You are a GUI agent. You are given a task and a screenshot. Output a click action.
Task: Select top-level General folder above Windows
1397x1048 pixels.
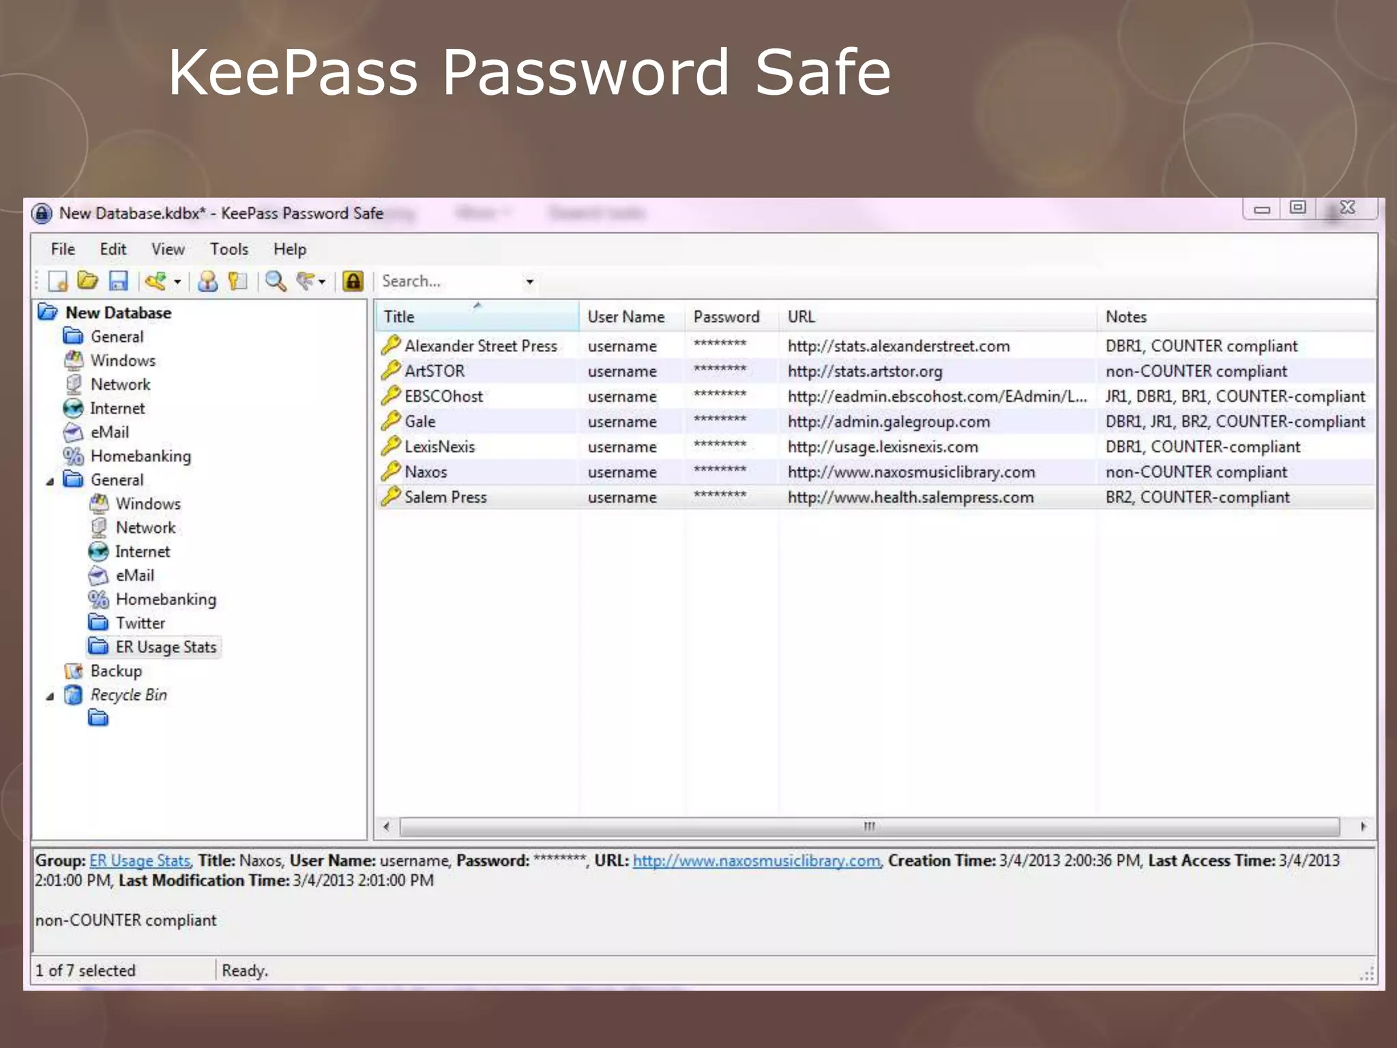(x=117, y=336)
